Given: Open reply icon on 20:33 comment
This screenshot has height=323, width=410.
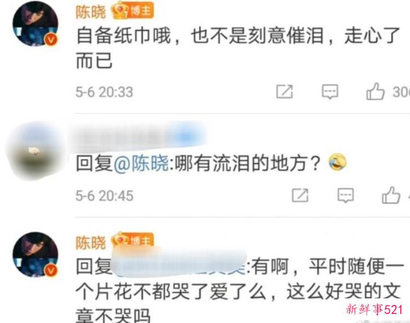Looking at the screenshot, I should [330, 92].
